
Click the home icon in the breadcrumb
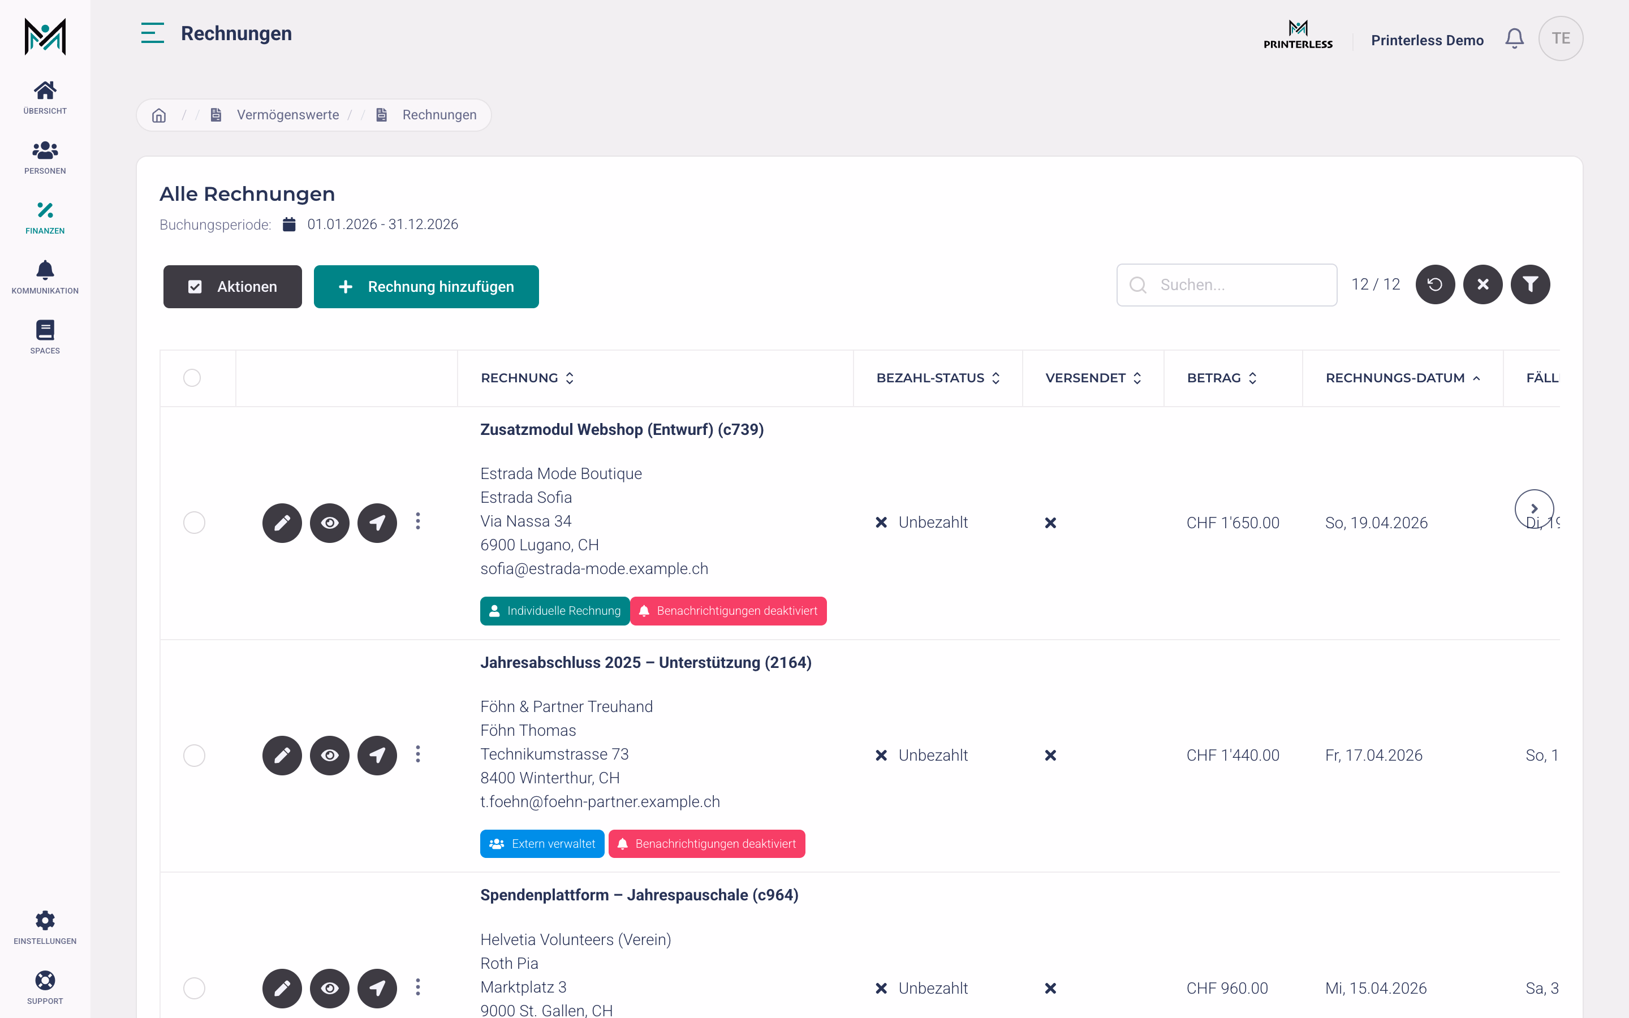159,115
